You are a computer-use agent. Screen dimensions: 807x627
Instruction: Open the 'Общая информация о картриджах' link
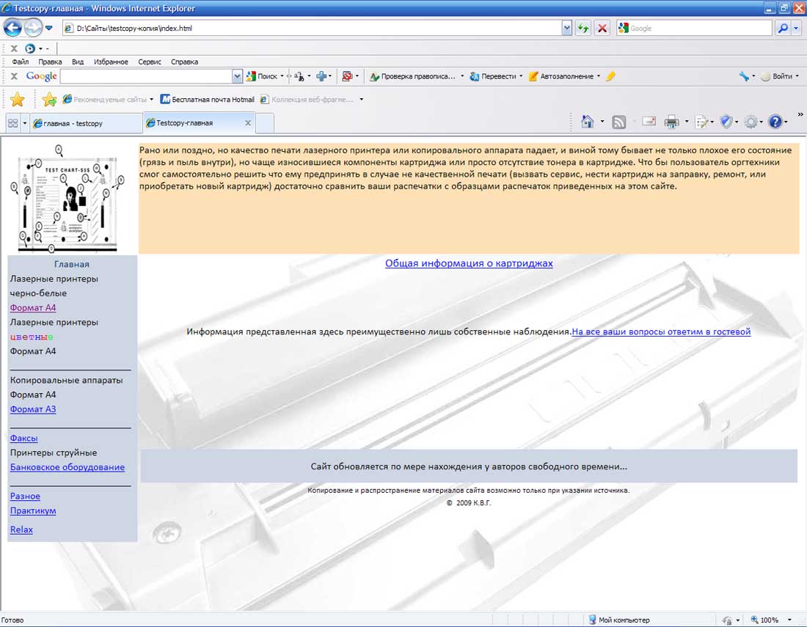click(469, 263)
